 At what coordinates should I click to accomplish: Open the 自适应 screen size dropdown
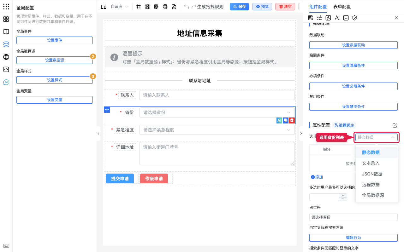click(120, 7)
